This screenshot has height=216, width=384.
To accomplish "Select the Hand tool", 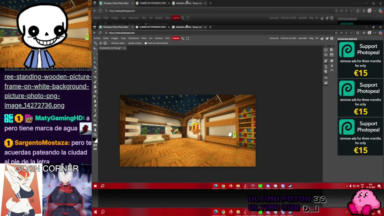I will coord(95,130).
